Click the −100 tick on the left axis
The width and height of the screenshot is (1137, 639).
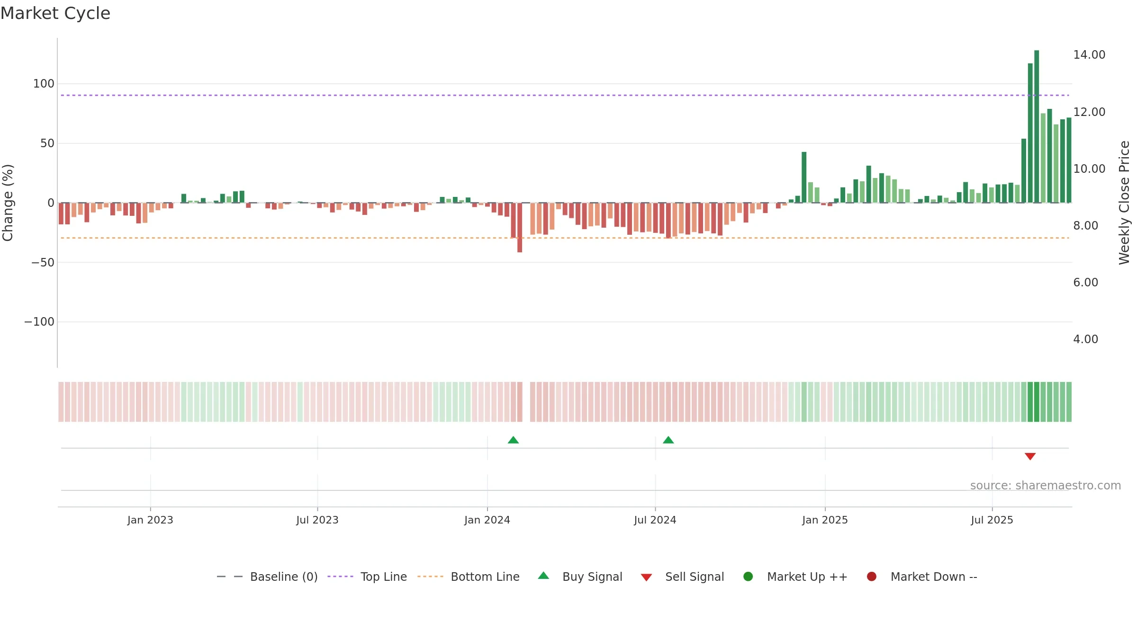click(x=39, y=322)
